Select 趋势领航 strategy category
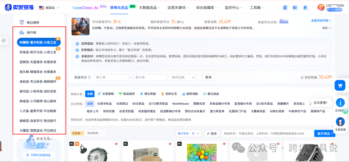Screen dimensions: 349x162 (190, 94)
